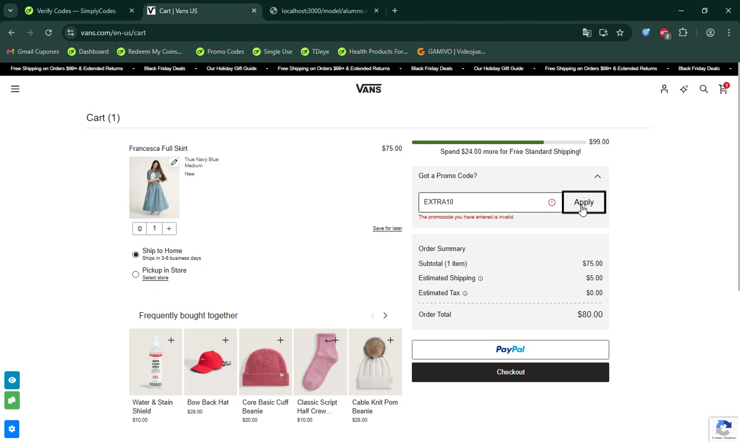This screenshot has height=442, width=740.
Task: Open Chrome three-dot menu
Action: (x=729, y=33)
